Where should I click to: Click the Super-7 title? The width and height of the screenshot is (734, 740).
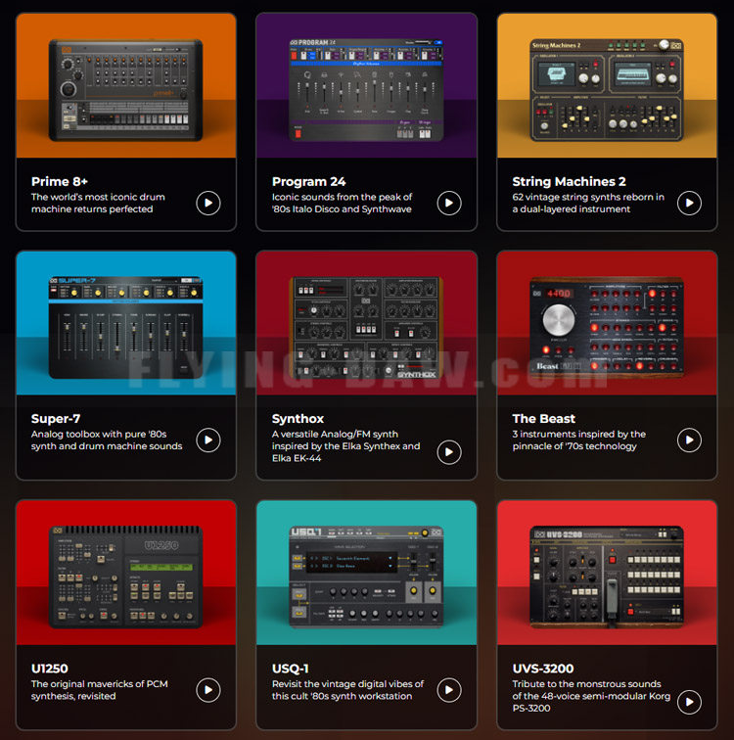[x=56, y=419]
